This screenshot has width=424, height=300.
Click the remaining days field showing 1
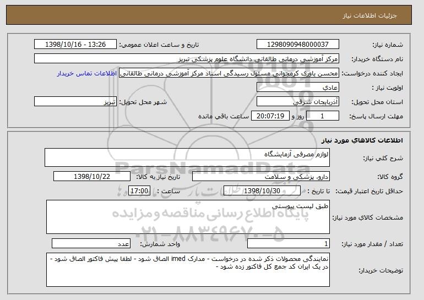tap(322, 116)
